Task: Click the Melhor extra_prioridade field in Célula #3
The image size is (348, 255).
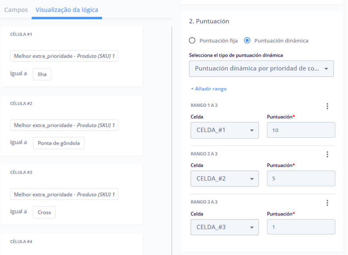Action: click(64, 194)
